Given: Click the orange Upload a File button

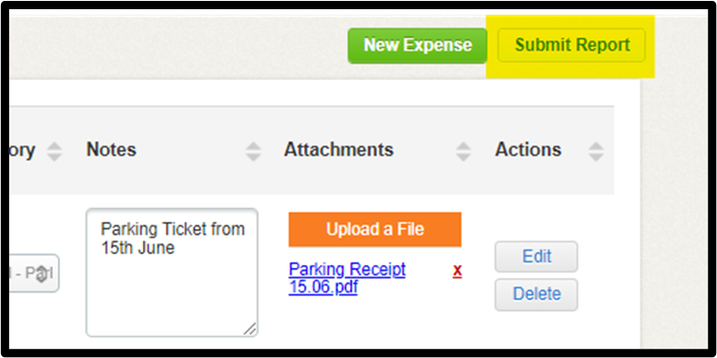Looking at the screenshot, I should (x=375, y=229).
